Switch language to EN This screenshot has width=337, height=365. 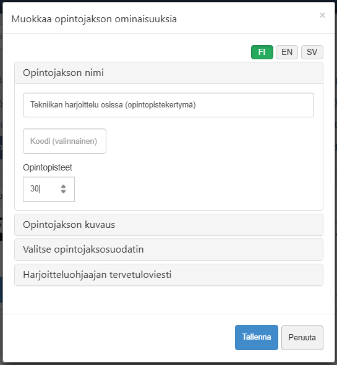point(287,52)
